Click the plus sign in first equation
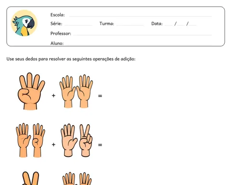The image size is (231, 185). coord(53,96)
